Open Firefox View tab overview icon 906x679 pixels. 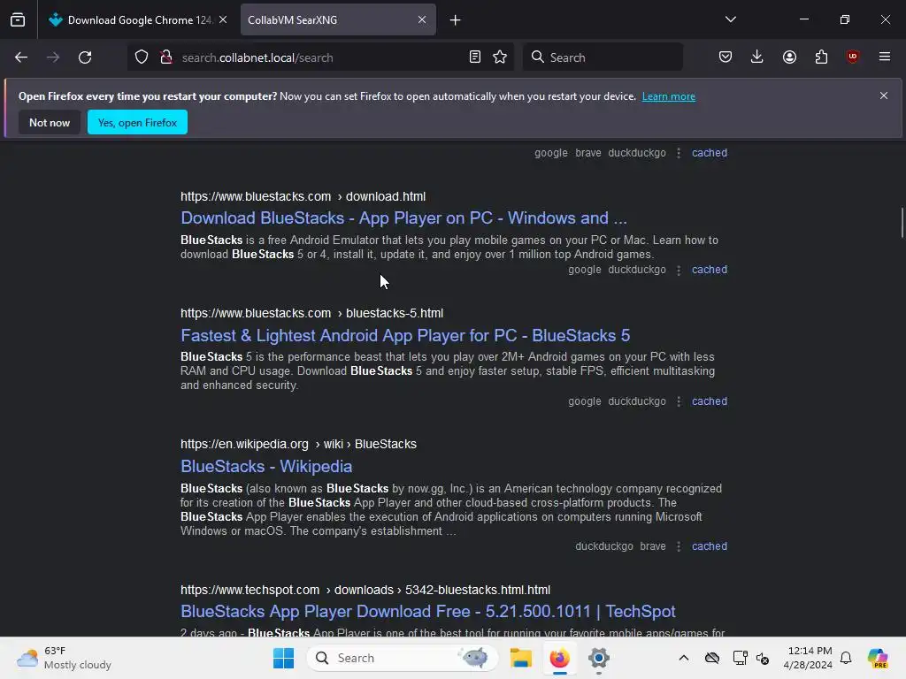coord(18,19)
